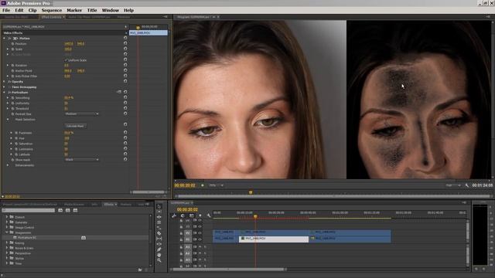This screenshot has height=278, width=495.
Task: Open Portraiture effect setup icon
Action: coord(118,92)
